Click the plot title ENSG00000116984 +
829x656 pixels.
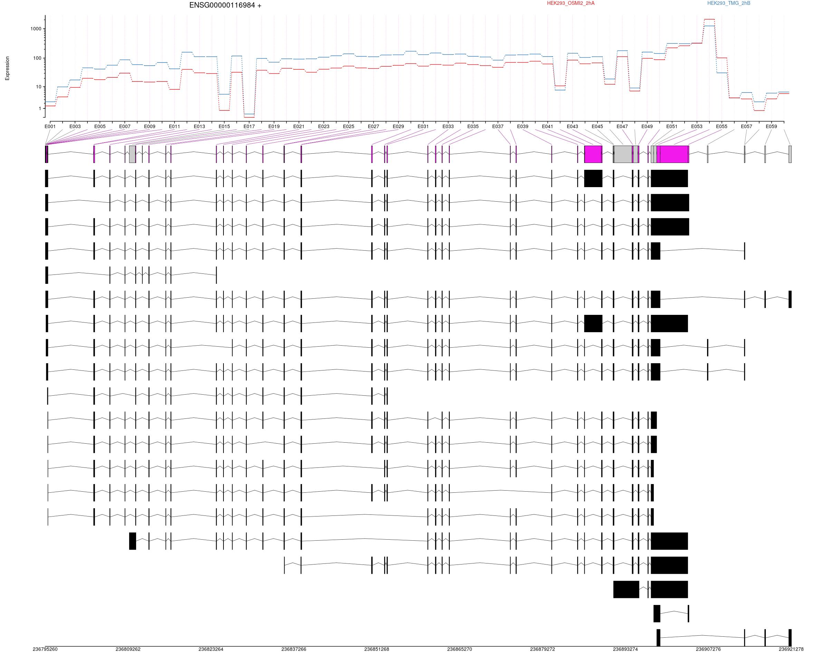click(x=225, y=6)
